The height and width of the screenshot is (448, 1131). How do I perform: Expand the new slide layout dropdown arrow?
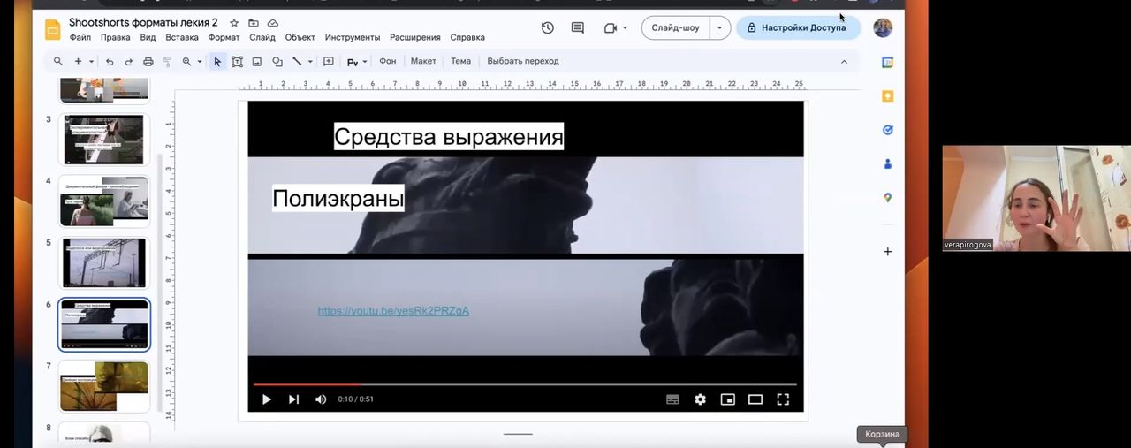[91, 62]
